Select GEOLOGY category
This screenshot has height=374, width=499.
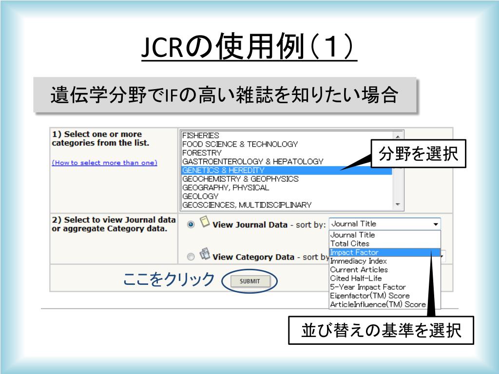point(287,197)
